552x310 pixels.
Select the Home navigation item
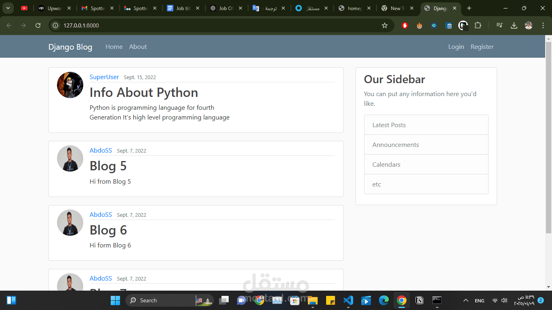click(114, 46)
